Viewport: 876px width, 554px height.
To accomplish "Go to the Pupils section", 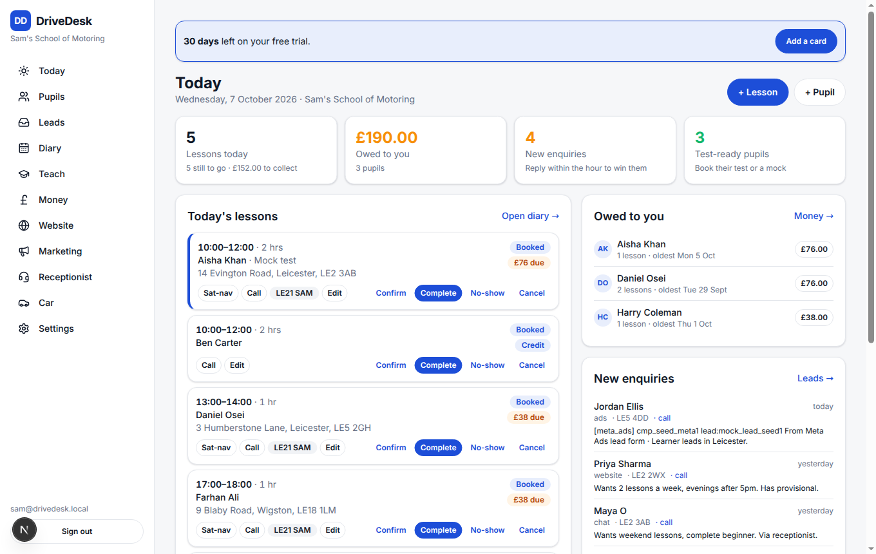I will (77, 97).
